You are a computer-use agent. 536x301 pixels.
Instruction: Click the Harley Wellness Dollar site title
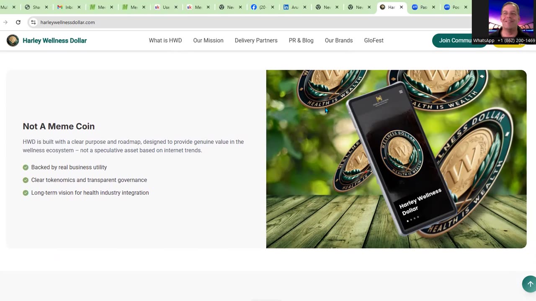tap(54, 41)
